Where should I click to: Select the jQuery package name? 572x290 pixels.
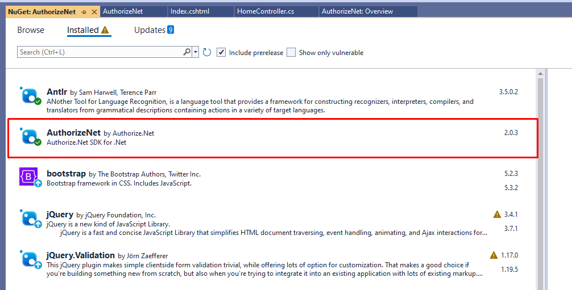click(60, 214)
